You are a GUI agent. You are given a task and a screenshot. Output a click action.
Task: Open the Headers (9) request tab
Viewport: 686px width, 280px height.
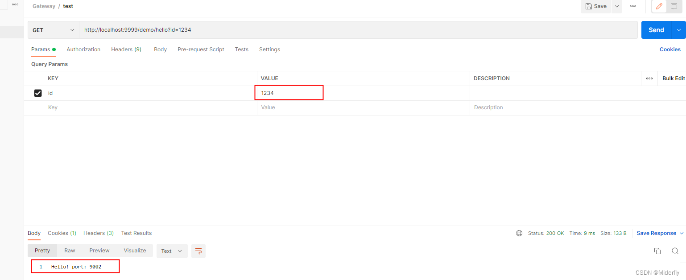(x=126, y=49)
